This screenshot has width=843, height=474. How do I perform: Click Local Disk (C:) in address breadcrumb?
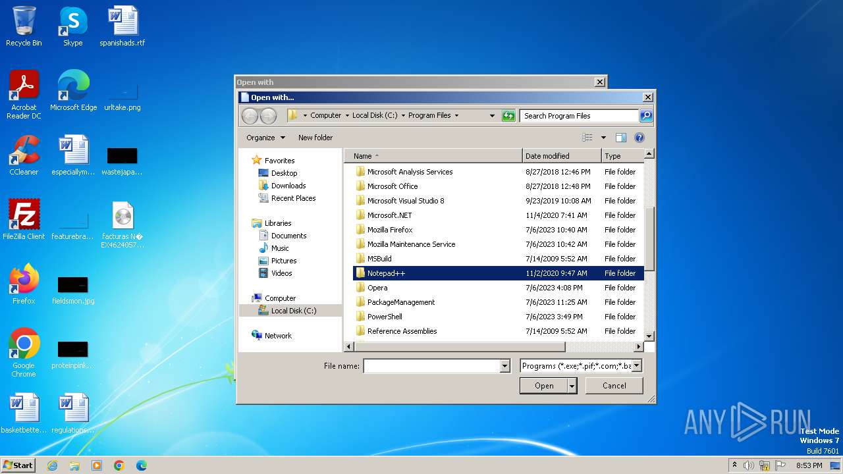pyautogui.click(x=375, y=115)
